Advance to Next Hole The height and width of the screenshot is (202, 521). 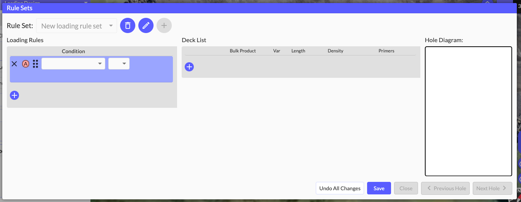tap(492, 188)
